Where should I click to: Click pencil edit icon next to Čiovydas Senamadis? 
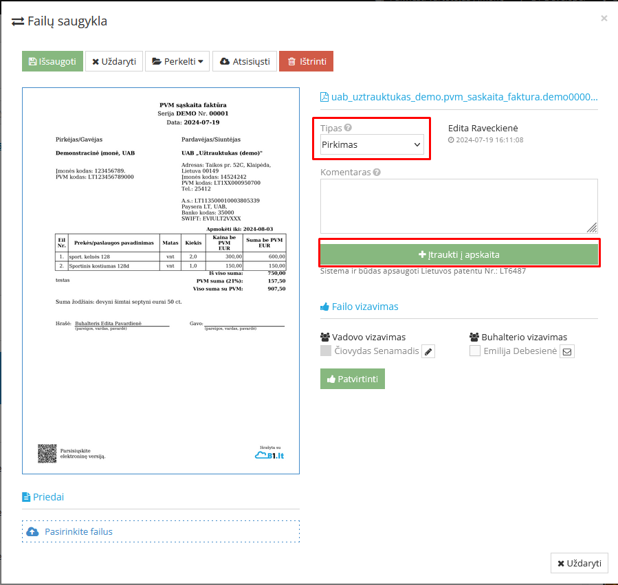coord(428,352)
